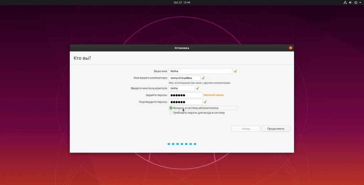Open the Oct 27 15:44 clock menu
Image resolution: width=364 pixels, height=185 pixels.
coord(182,2)
